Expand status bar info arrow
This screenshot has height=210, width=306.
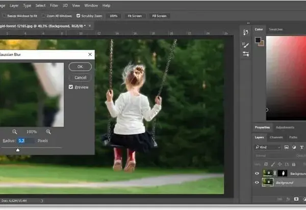click(42, 201)
